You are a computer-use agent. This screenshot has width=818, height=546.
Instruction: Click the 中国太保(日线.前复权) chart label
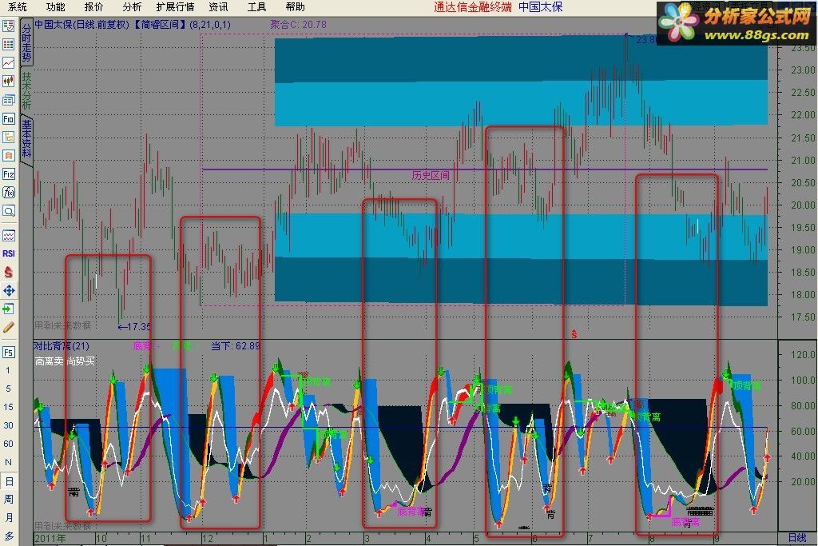coord(82,25)
